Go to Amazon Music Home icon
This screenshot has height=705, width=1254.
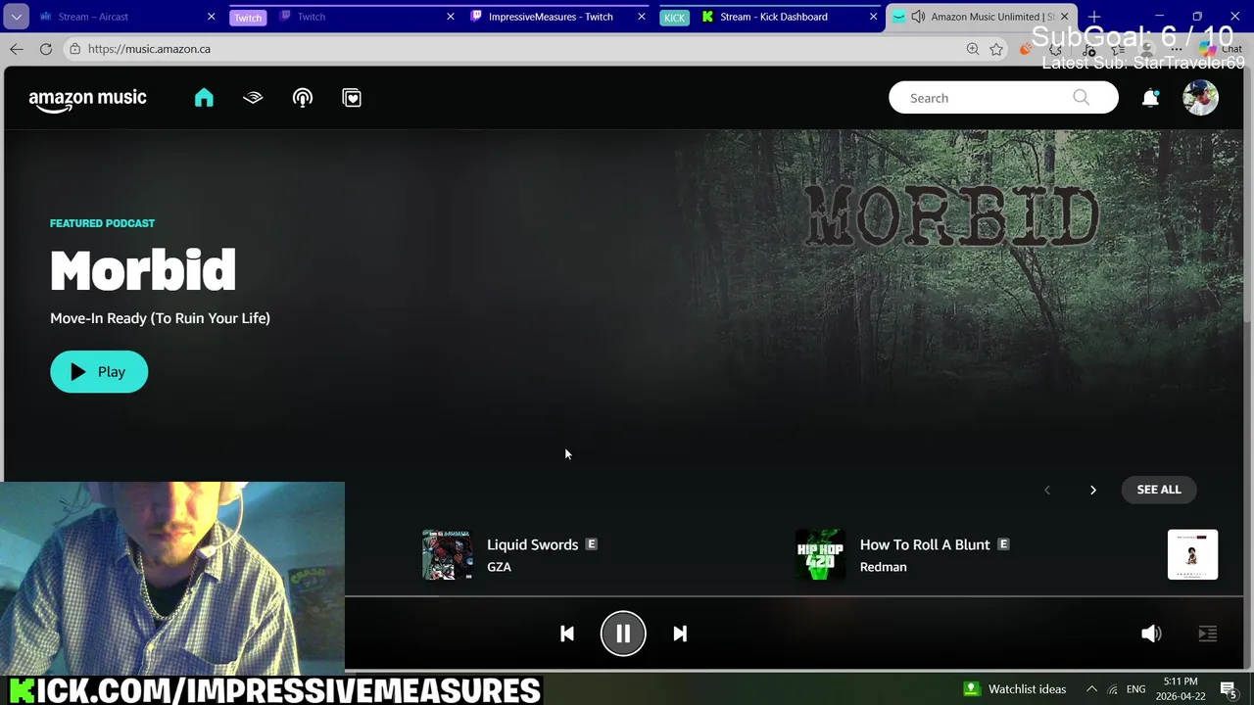pos(204,98)
